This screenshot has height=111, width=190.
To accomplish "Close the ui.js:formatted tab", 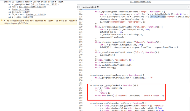I will (x=98, y=7).
